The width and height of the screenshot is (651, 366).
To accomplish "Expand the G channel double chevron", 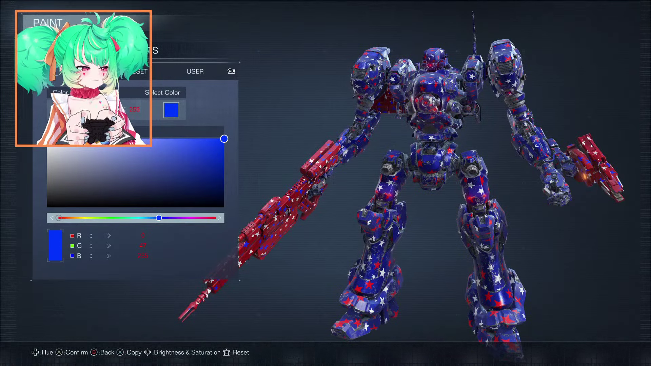I will pos(108,246).
